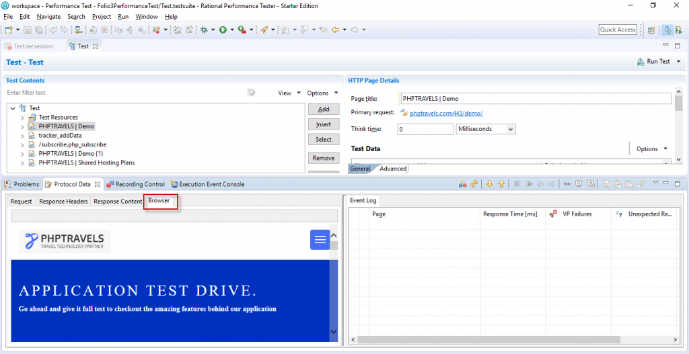Click the Add button in Test Contents
The width and height of the screenshot is (689, 354).
324,109
